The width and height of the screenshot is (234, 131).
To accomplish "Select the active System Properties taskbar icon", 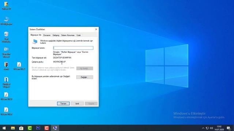I will (x=55, y=128).
